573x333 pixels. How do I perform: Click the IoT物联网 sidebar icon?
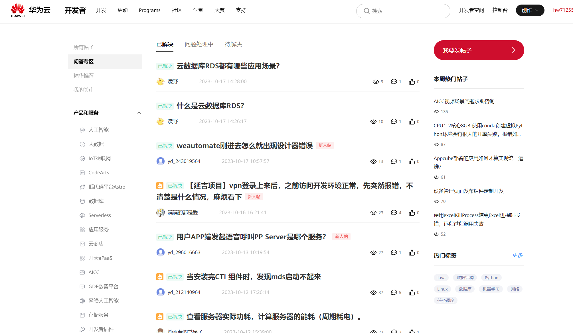pos(82,158)
